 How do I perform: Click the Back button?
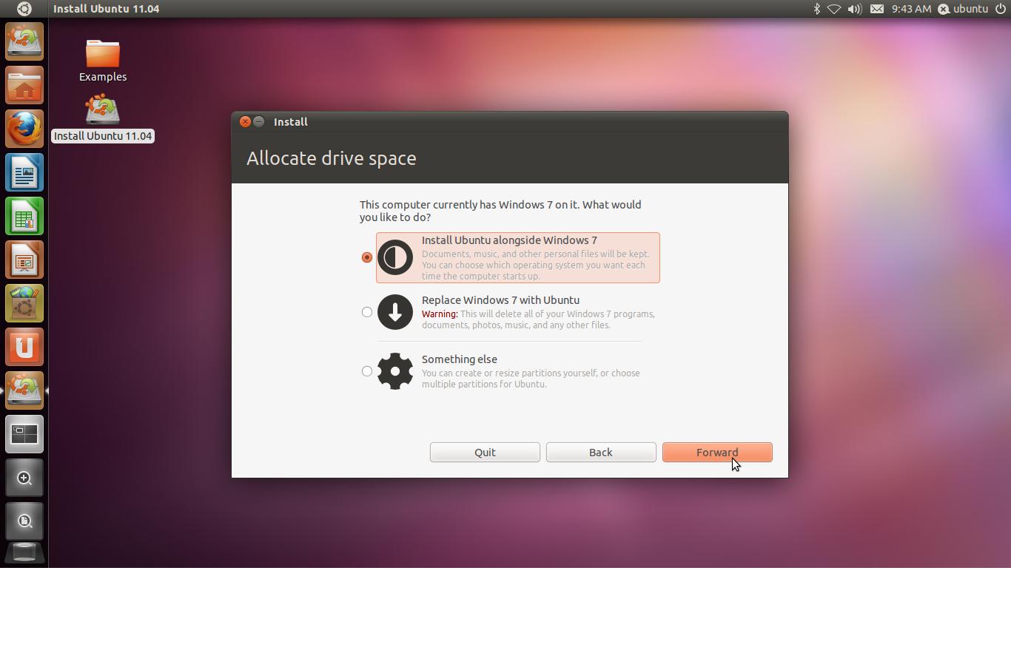coord(601,453)
